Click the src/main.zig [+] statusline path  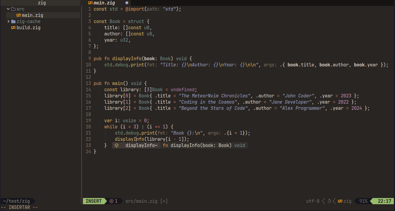tap(147, 201)
